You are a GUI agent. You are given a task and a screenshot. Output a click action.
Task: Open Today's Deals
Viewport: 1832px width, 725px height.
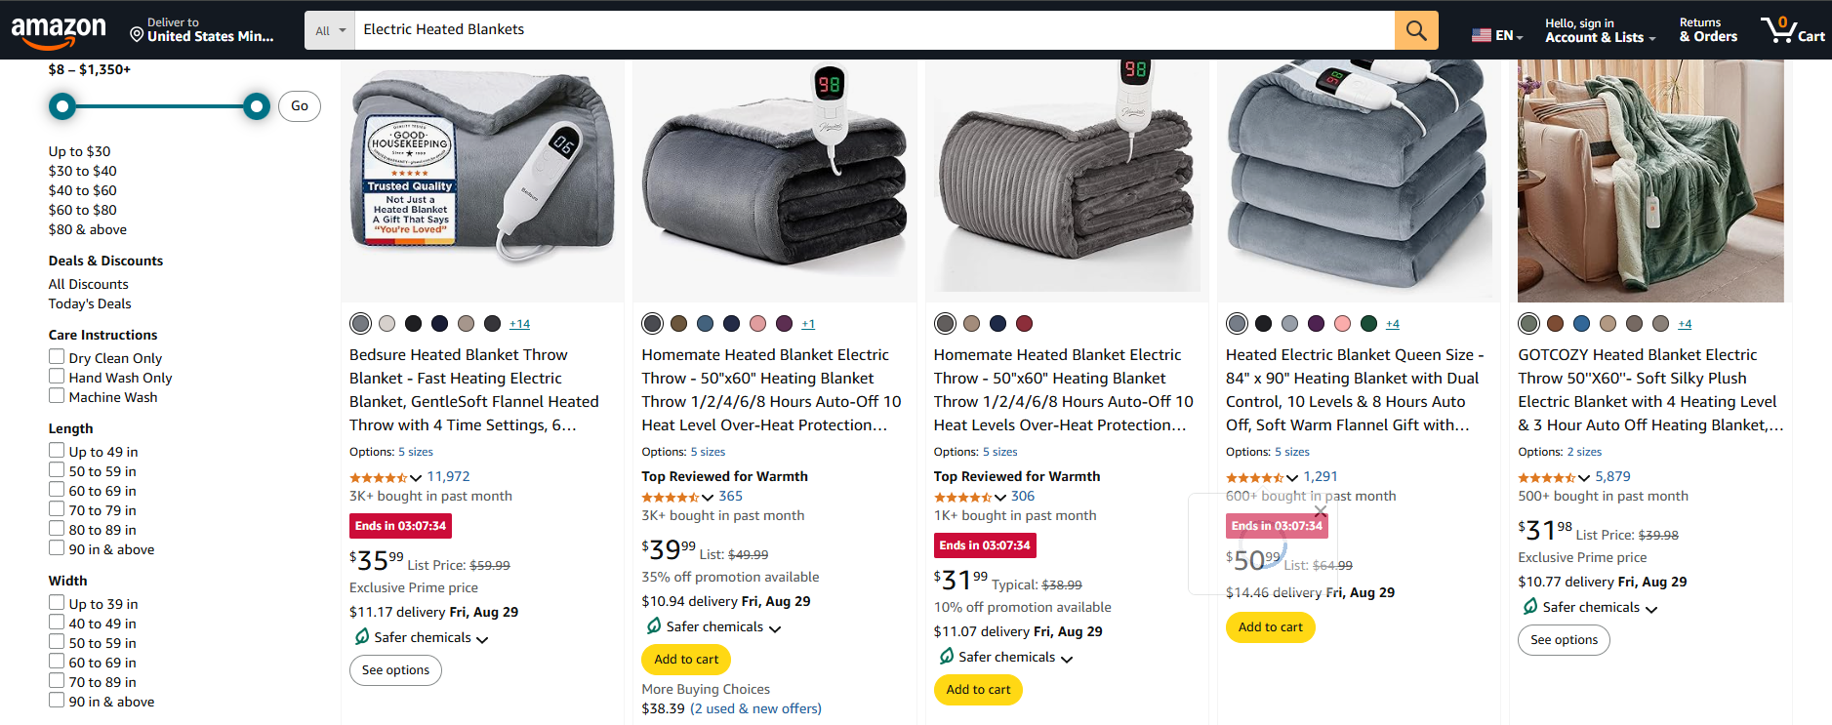pos(89,303)
